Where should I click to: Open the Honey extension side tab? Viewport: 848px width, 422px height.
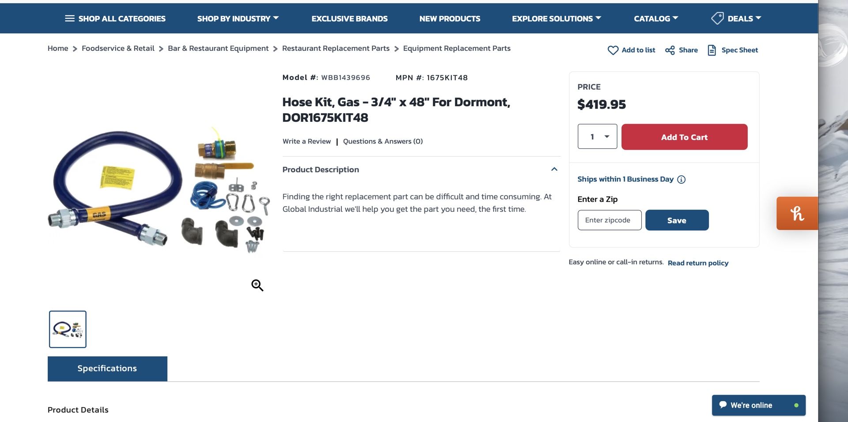797,213
